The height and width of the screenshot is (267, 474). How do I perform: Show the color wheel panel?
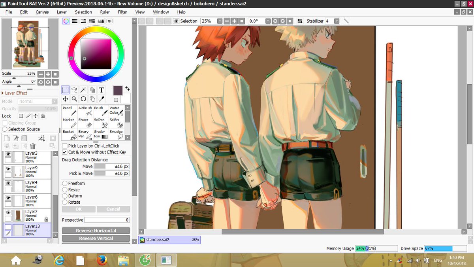point(66,21)
